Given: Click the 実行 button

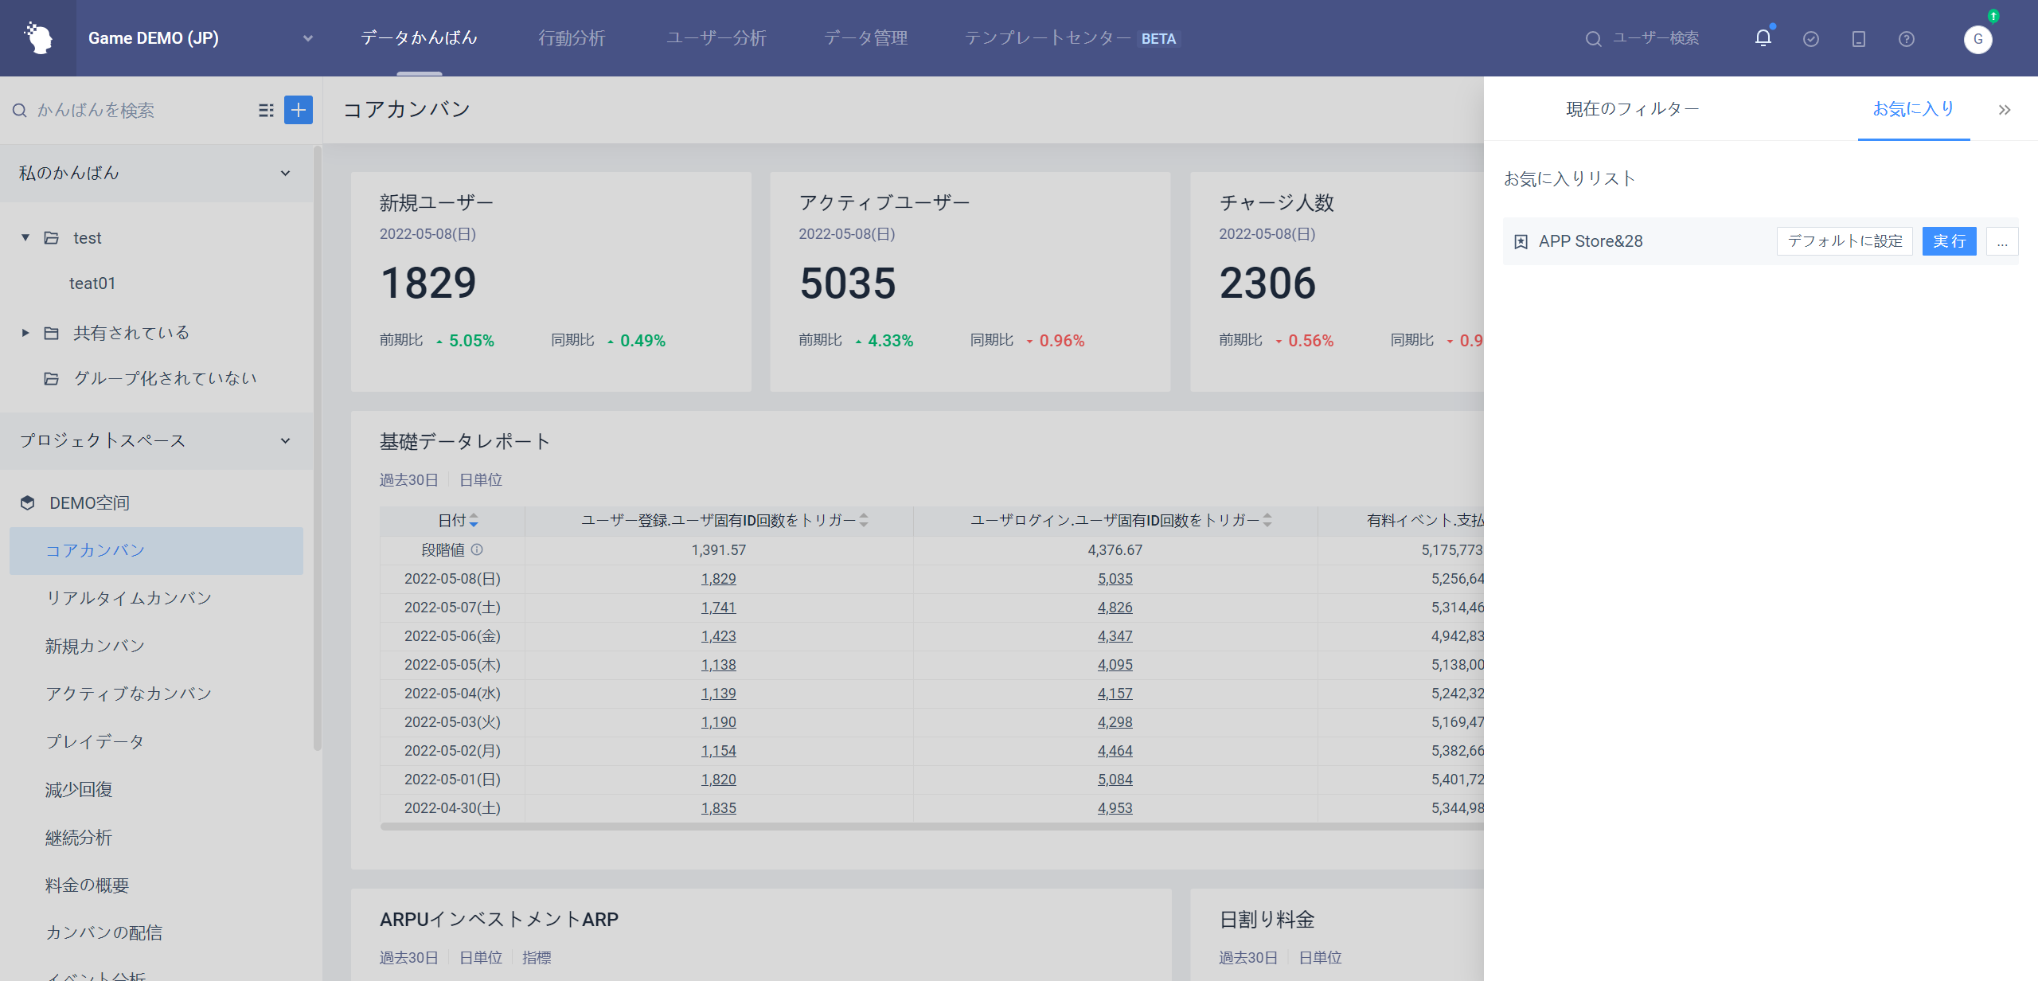Looking at the screenshot, I should coord(1949,241).
